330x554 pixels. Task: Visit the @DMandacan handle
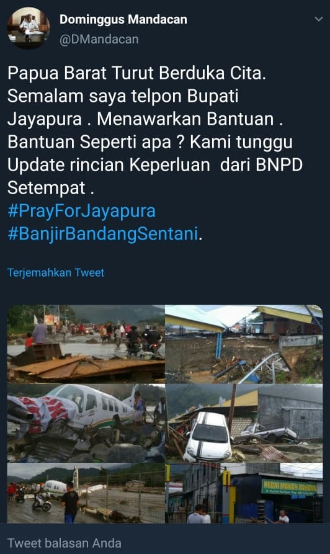click(99, 39)
